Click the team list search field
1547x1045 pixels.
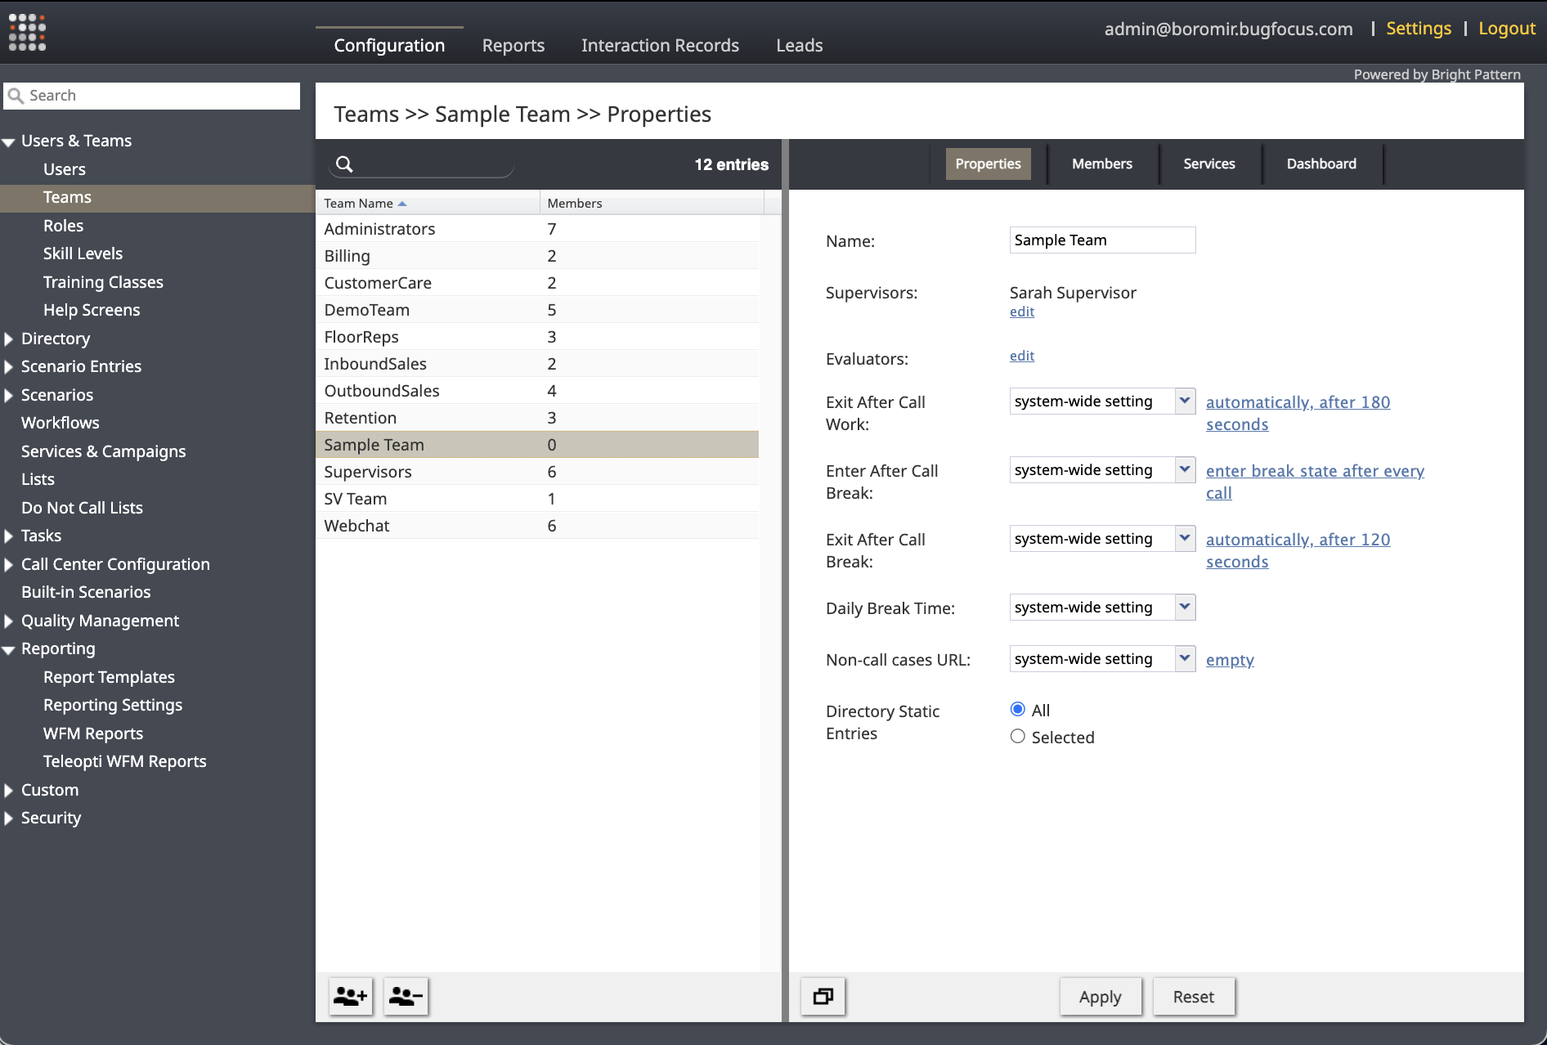coord(421,164)
